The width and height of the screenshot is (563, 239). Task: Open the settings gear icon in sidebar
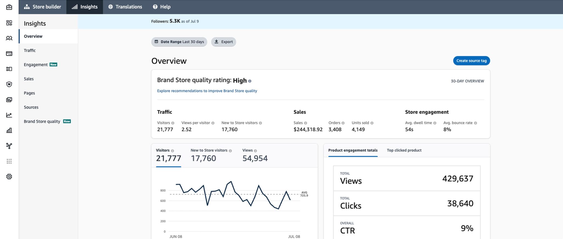pyautogui.click(x=9, y=177)
